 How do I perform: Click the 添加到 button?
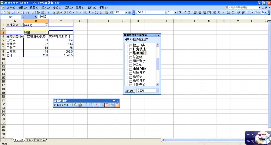click(x=130, y=91)
